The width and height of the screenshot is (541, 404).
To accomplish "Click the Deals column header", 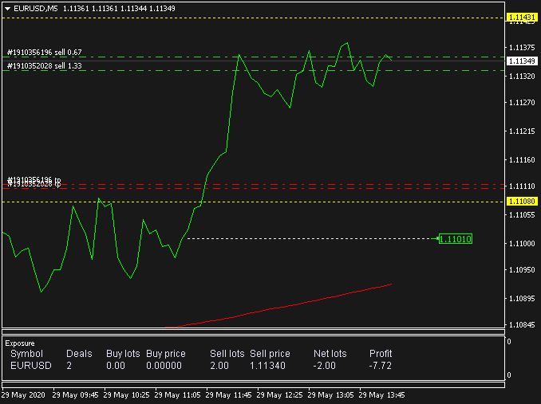I will [79, 354].
